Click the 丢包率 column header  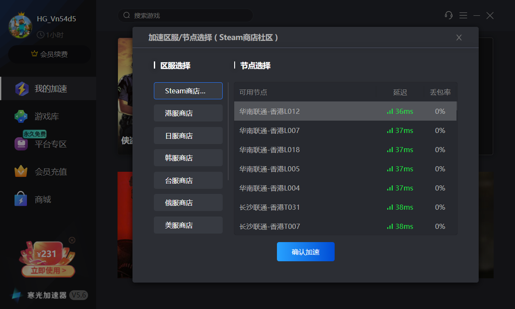[440, 92]
